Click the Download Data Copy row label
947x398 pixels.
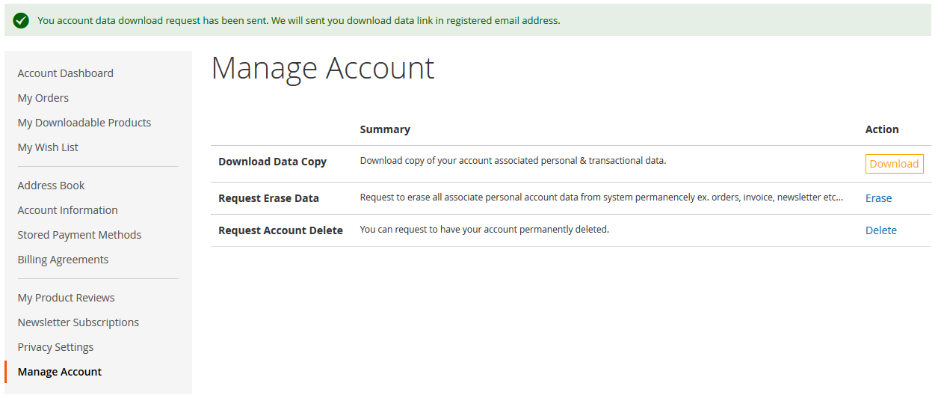(272, 162)
